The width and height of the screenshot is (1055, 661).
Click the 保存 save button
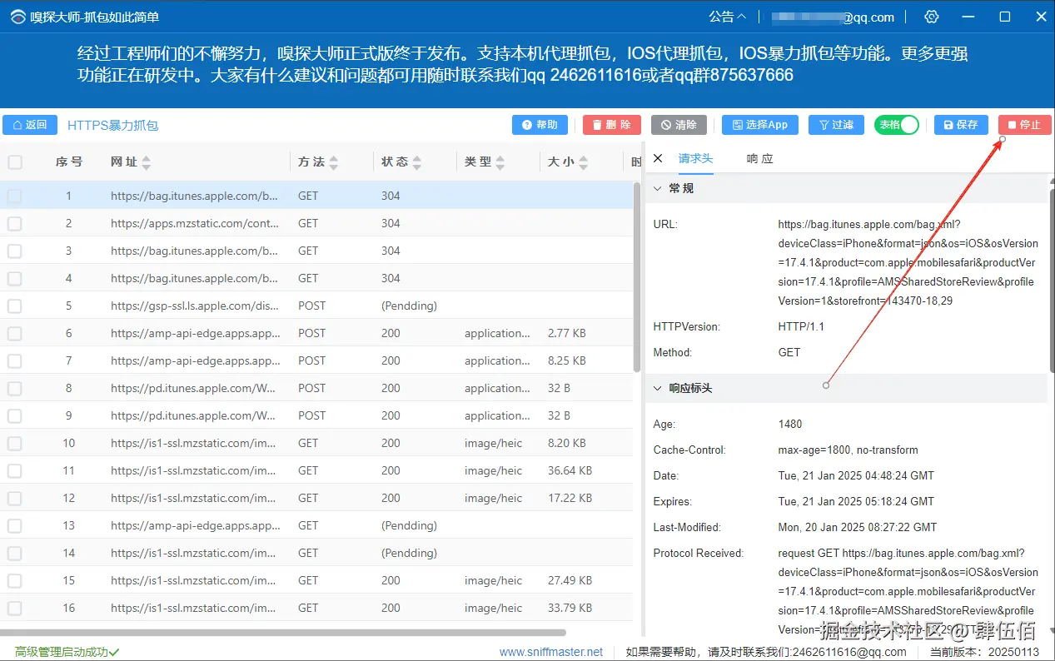point(961,125)
